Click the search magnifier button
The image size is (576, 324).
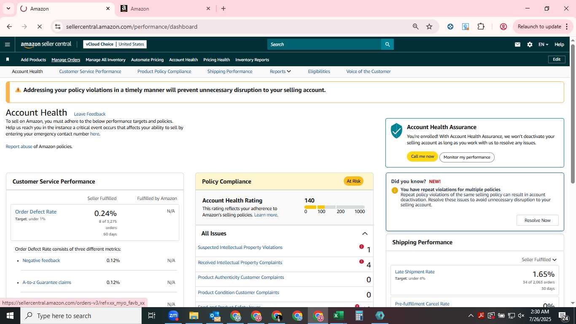pyautogui.click(x=388, y=44)
